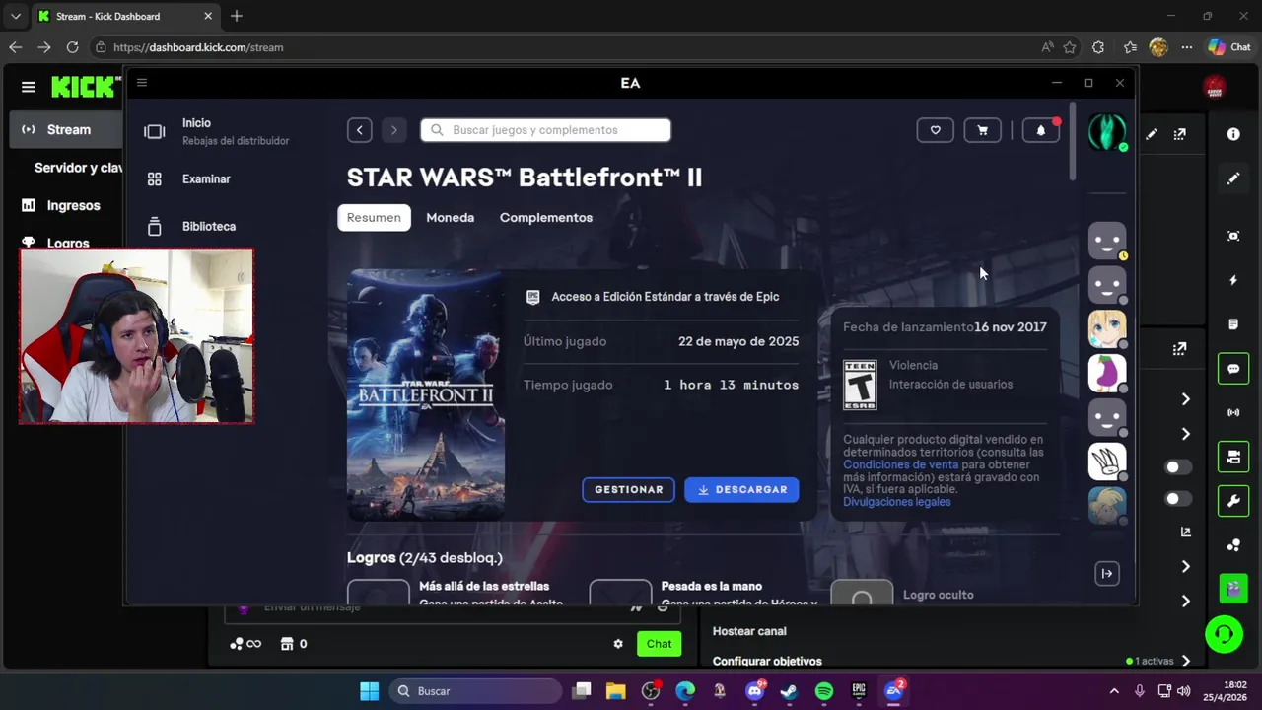Open Servidor y clave in Kick sidebar

pos(77,168)
